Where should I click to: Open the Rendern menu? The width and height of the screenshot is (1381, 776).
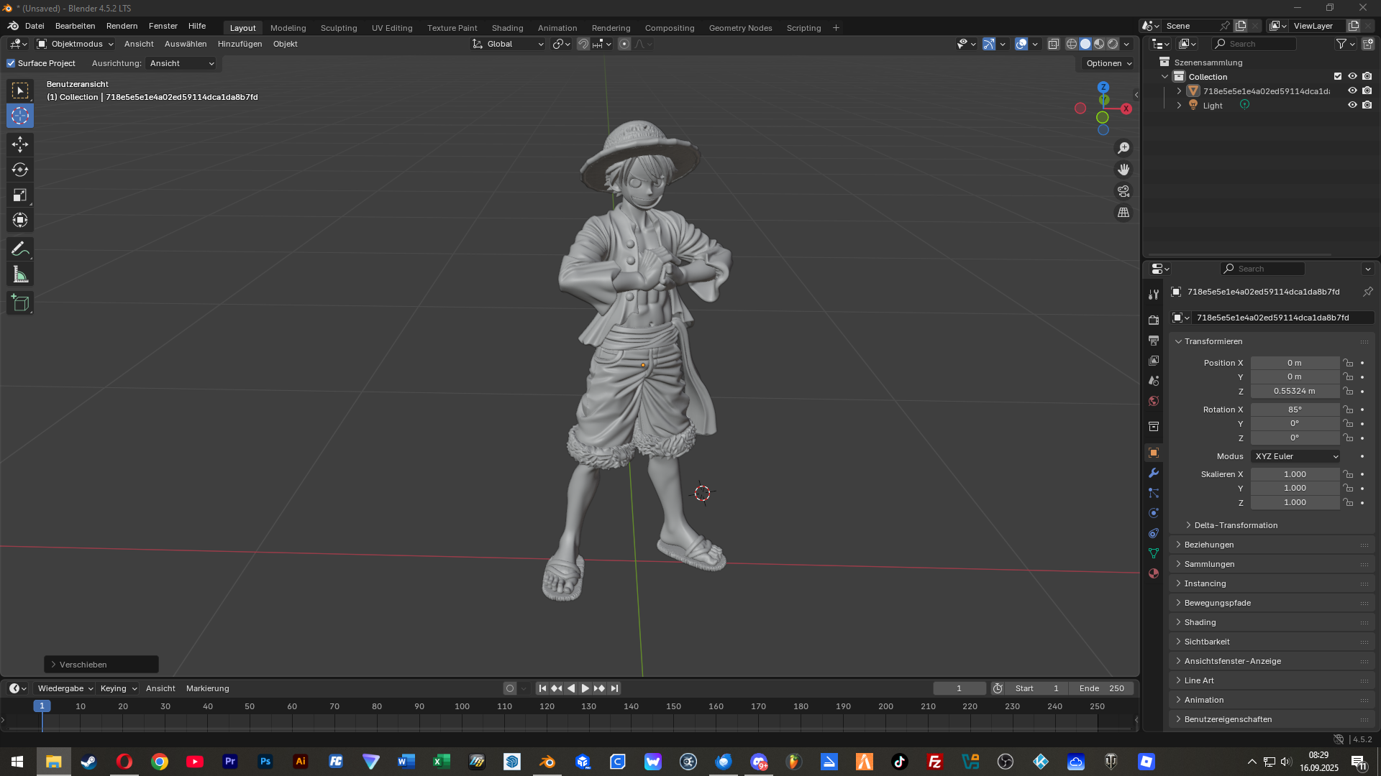pos(122,26)
